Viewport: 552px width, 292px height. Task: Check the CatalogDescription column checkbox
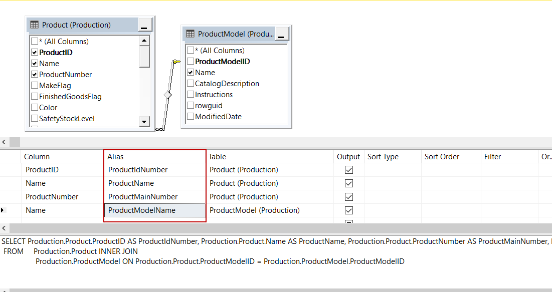[191, 84]
